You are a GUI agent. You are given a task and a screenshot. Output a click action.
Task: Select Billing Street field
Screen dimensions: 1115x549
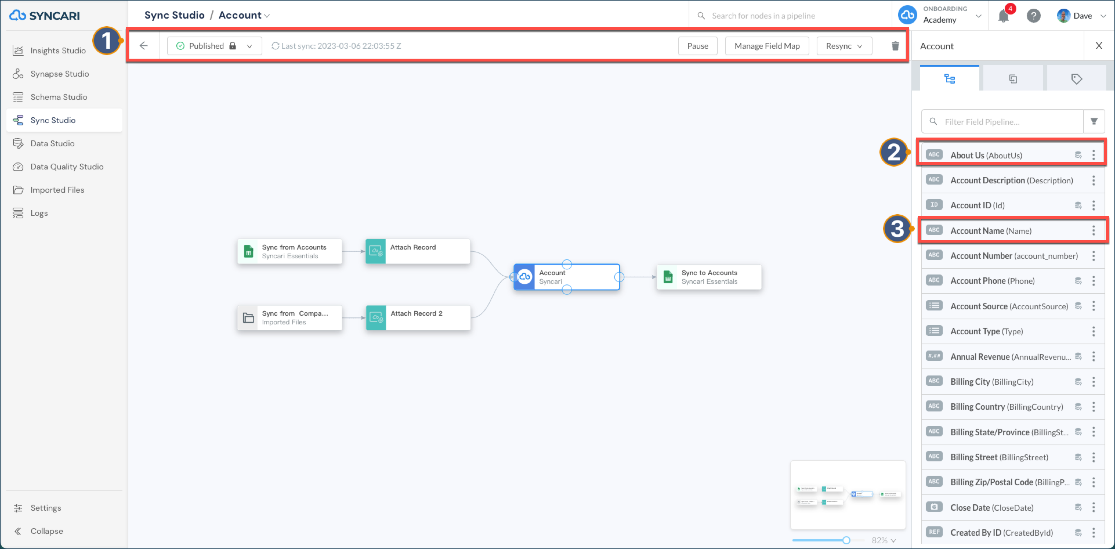click(x=1012, y=457)
